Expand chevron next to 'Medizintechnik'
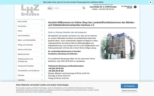This screenshot has width=154, height=96. tap(42, 54)
